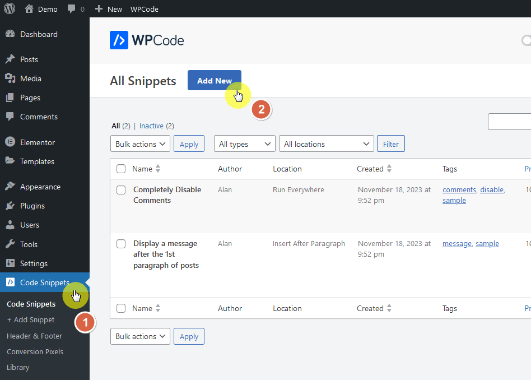The height and width of the screenshot is (380, 531).
Task: Click the plus icon beside New
Action: click(99, 9)
